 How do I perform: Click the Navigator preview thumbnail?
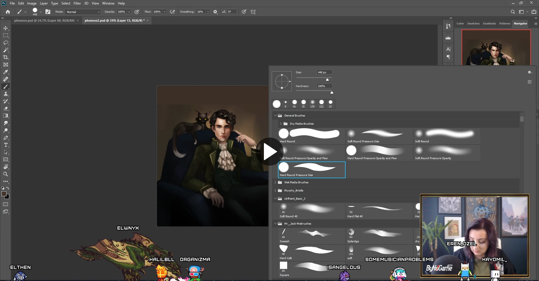tap(496, 47)
